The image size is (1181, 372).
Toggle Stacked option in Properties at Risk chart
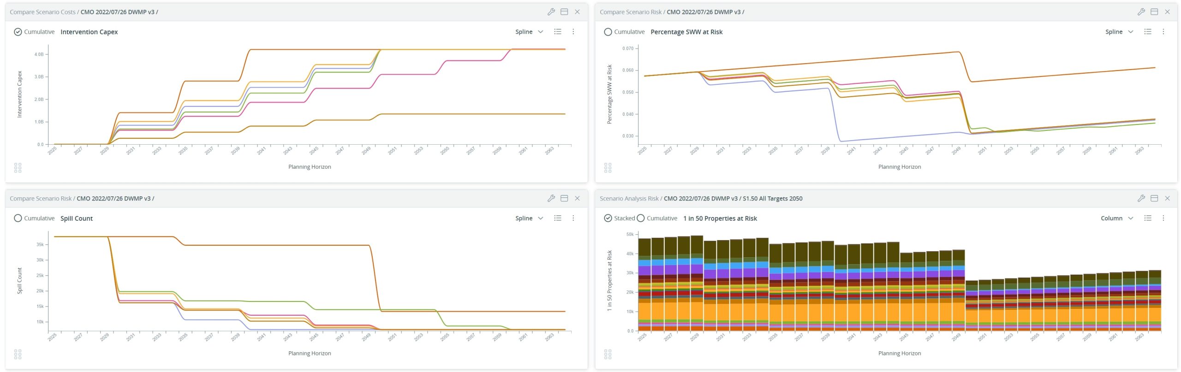[x=608, y=218]
